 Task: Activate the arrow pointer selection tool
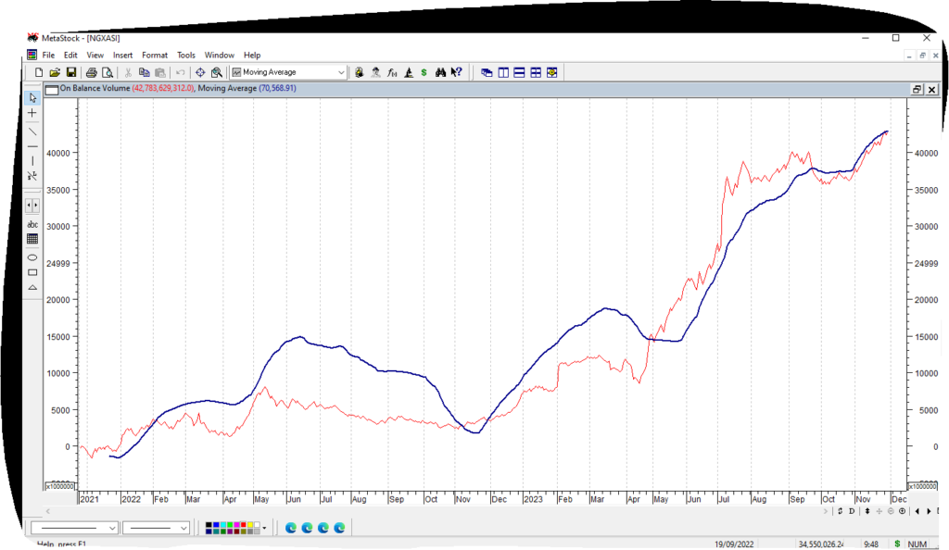point(32,97)
